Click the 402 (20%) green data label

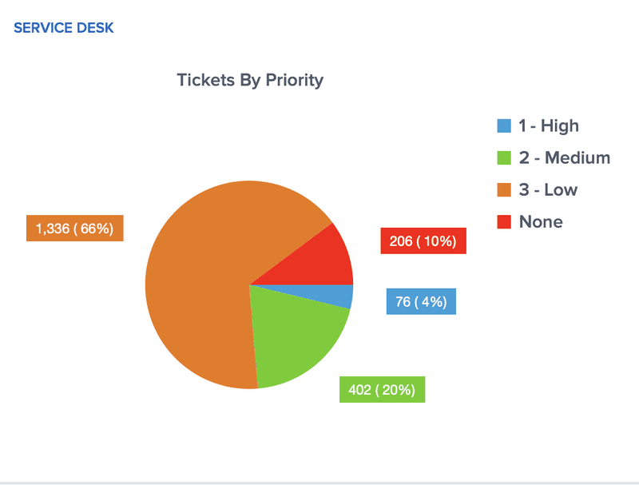(x=382, y=390)
